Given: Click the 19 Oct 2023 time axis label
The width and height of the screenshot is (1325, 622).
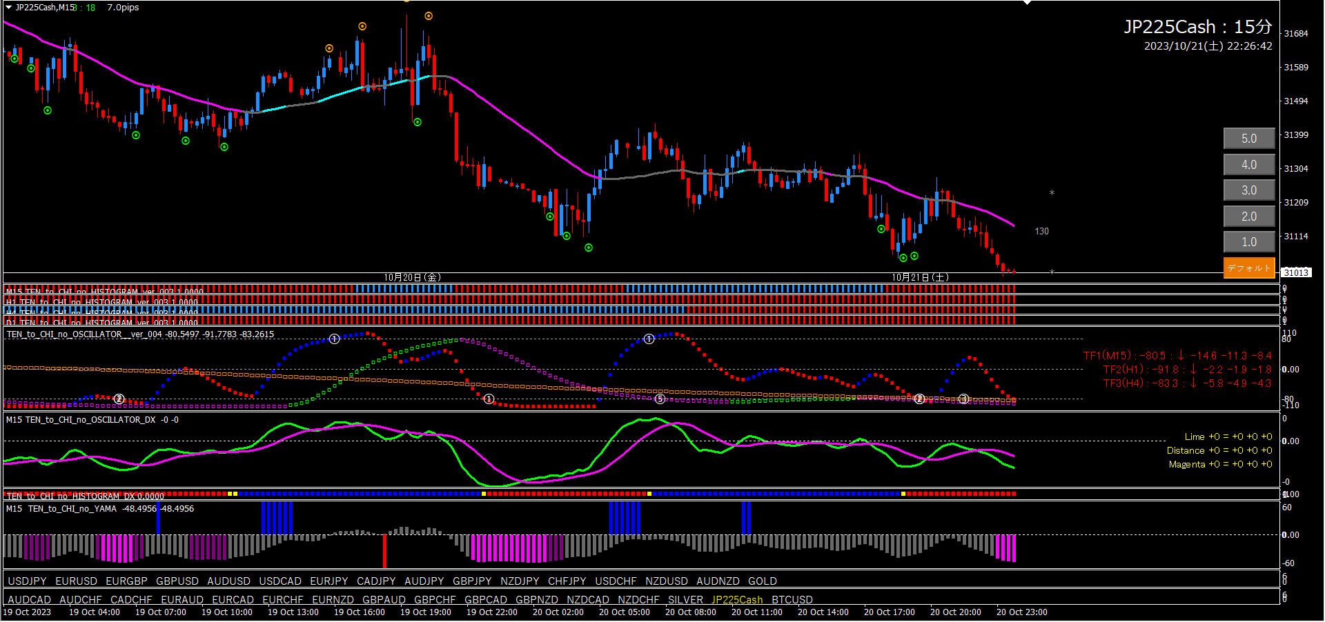Looking at the screenshot, I should coord(27,612).
